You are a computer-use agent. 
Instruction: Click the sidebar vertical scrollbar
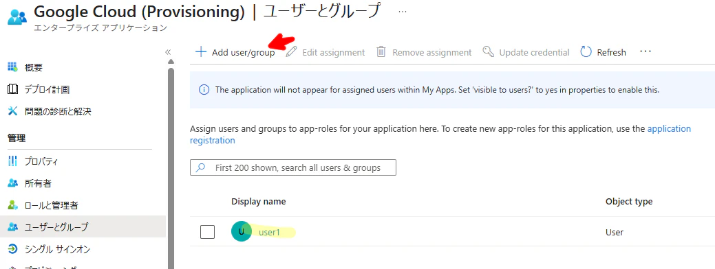click(x=171, y=168)
